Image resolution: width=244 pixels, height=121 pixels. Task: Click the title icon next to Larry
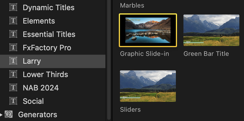point(13,61)
